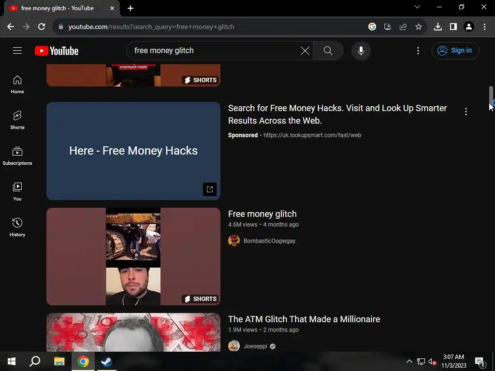Viewport: 495px width, 371px height.
Task: Open History in the sidebar
Action: (17, 227)
